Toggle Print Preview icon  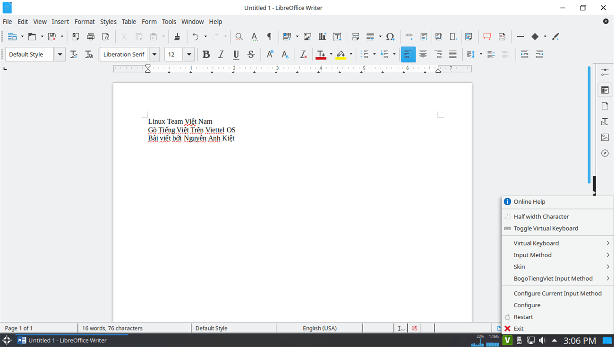click(x=106, y=36)
